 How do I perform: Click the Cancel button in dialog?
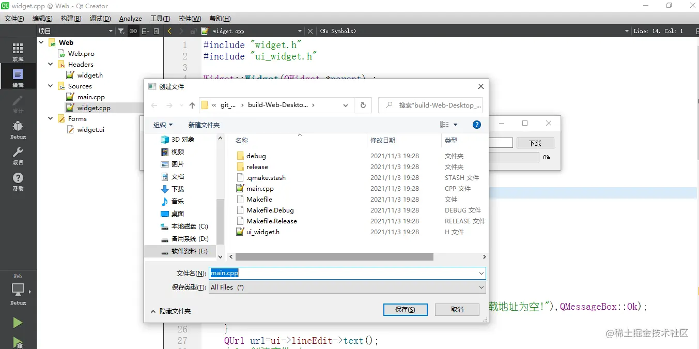coord(457,309)
